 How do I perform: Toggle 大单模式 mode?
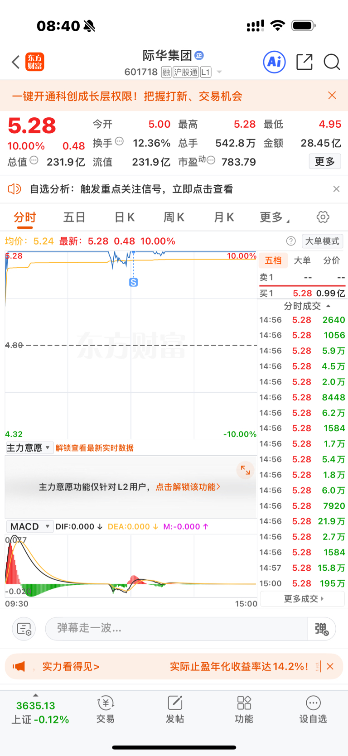tap(322, 241)
